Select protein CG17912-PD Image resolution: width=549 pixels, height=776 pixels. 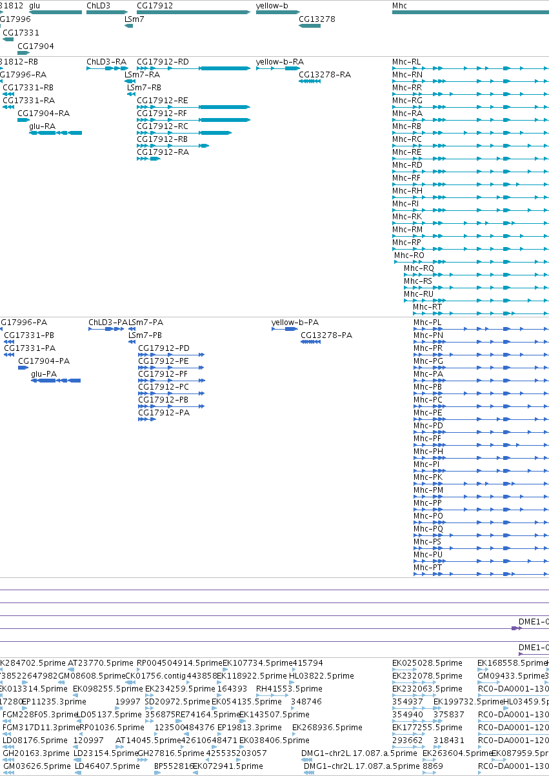tap(164, 348)
